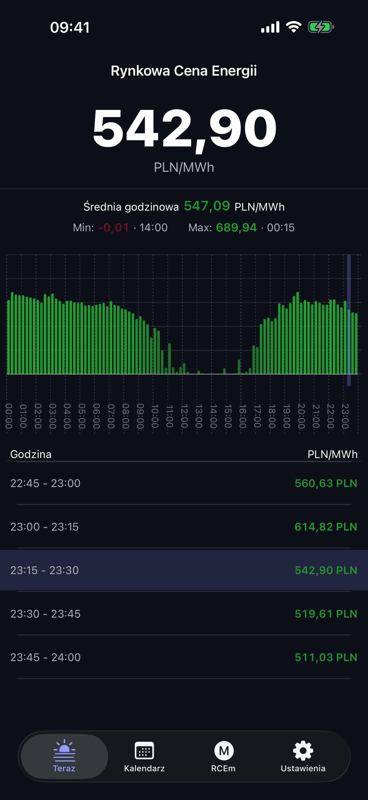Choose the 23:30 - 23:45 price row
Viewport: 368px width, 800px height.
[x=184, y=614]
